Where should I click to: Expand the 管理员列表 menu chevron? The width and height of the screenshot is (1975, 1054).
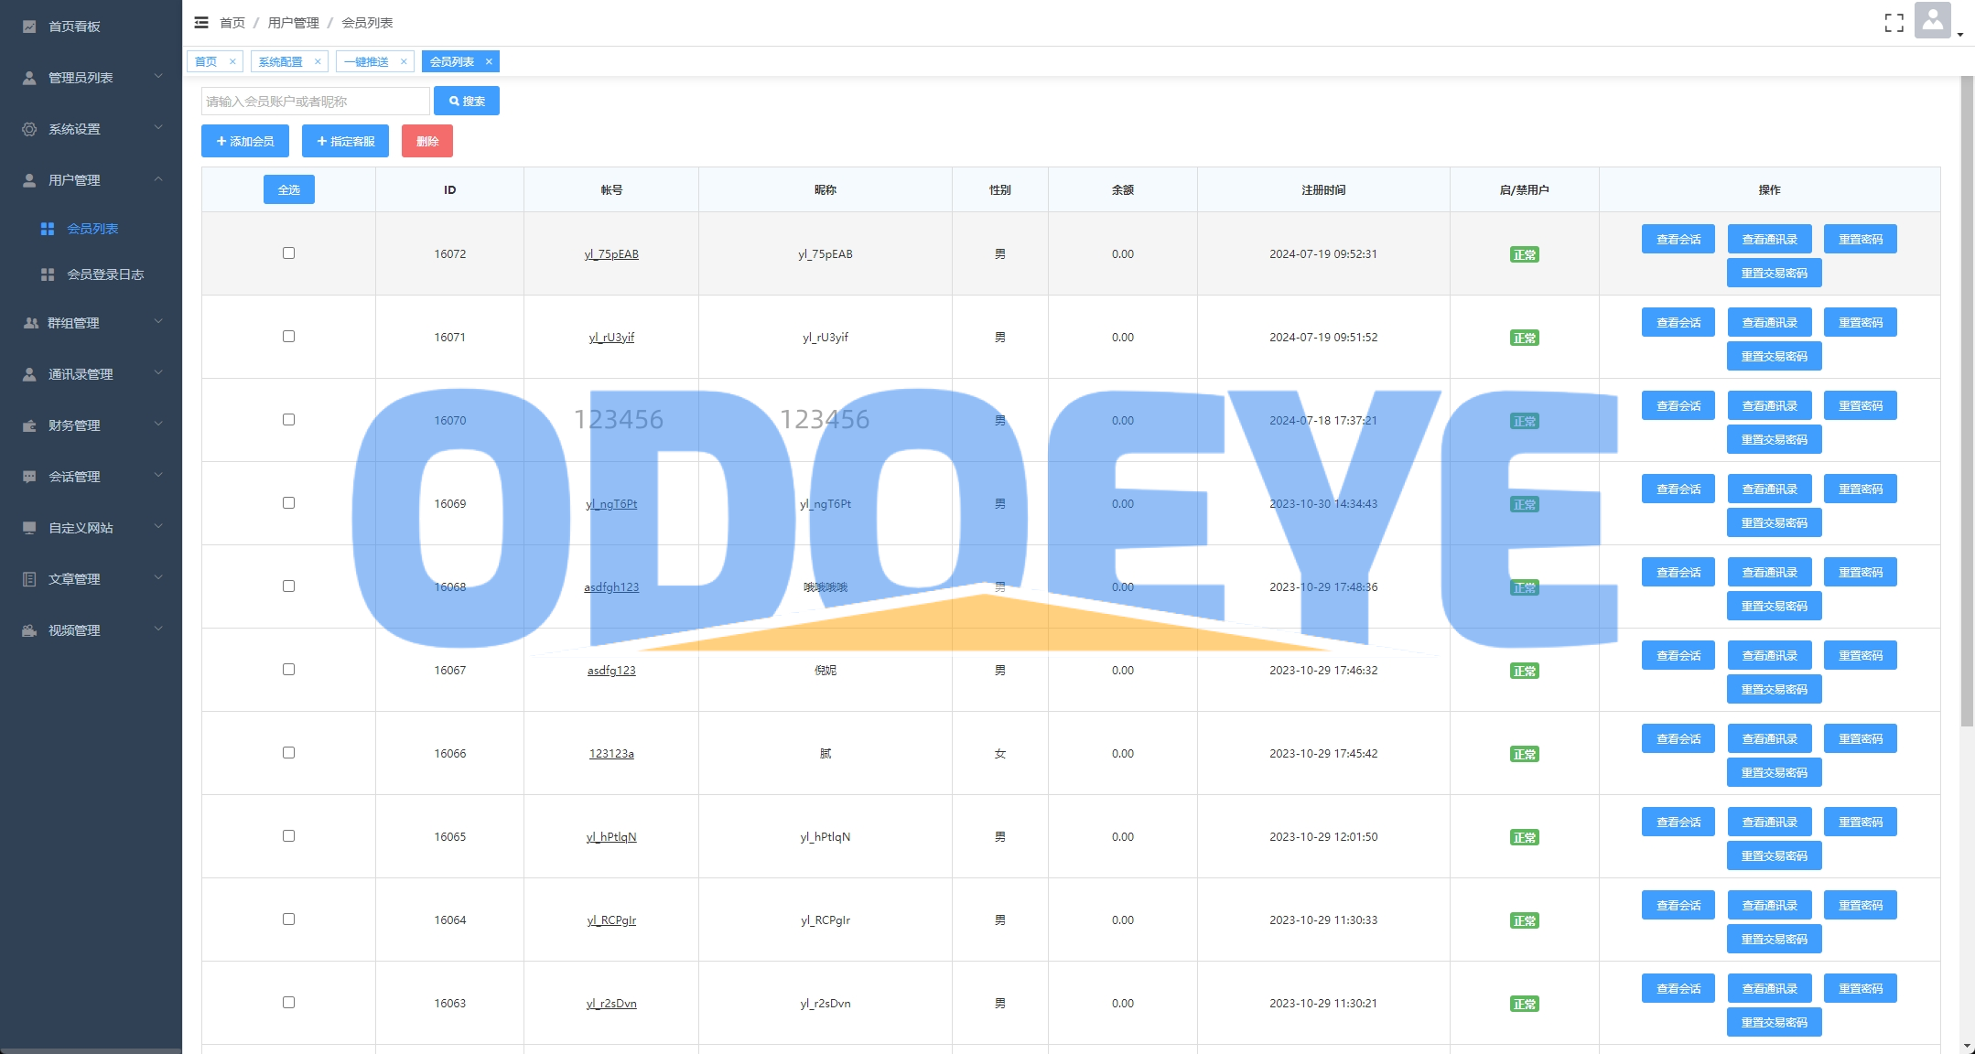click(157, 76)
